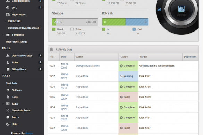Toggle the IOPS Out legend box
This screenshot has width=203, height=135.
[x=134, y=29]
